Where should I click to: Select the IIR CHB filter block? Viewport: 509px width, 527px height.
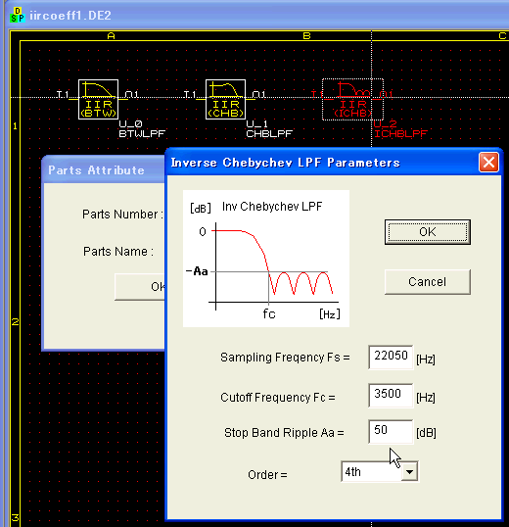tap(226, 99)
